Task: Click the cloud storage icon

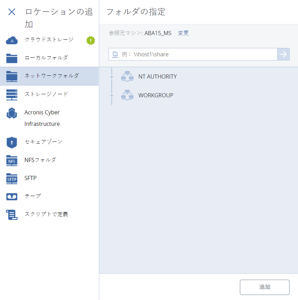Action: (x=12, y=41)
